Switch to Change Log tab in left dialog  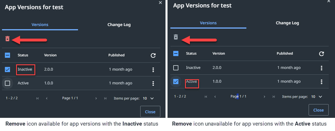pyautogui.click(x=119, y=25)
